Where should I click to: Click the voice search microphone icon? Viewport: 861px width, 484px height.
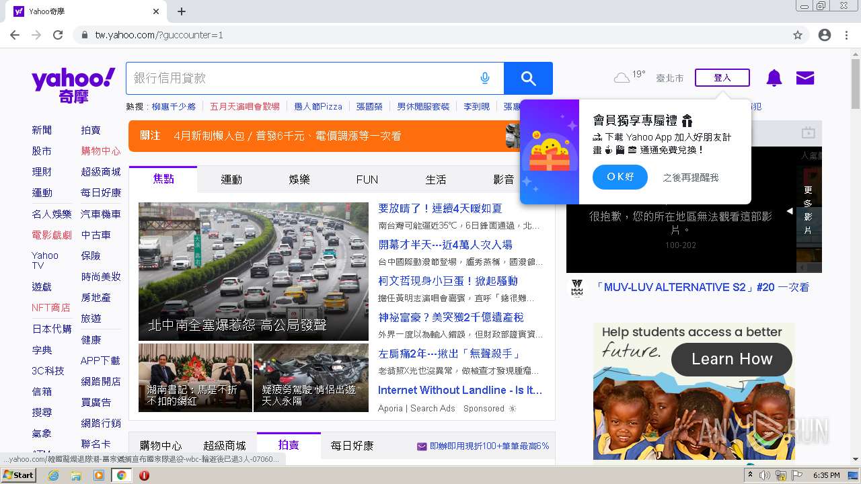coord(485,79)
